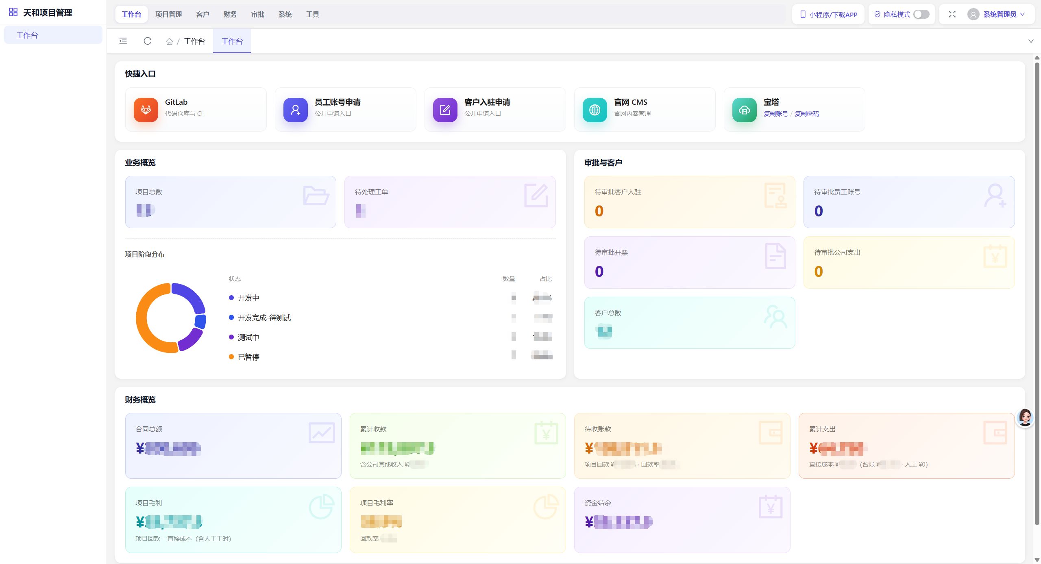Enter fullscreen with the expand icon

tap(952, 14)
